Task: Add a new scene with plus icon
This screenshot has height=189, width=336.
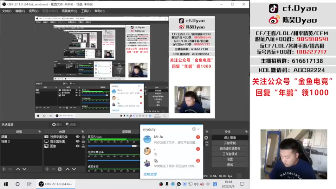Action: 4,169
